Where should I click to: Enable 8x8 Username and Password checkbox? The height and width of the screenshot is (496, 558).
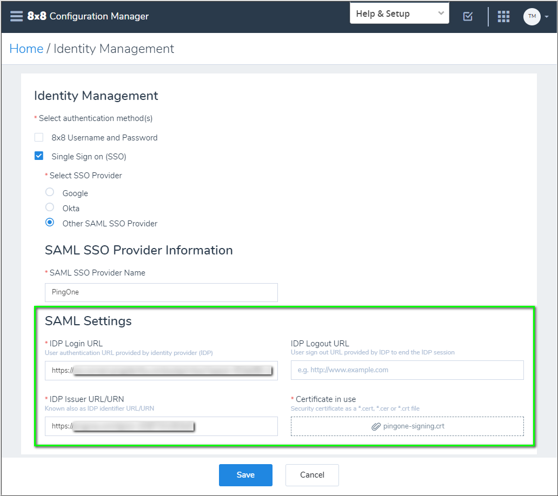pos(39,137)
